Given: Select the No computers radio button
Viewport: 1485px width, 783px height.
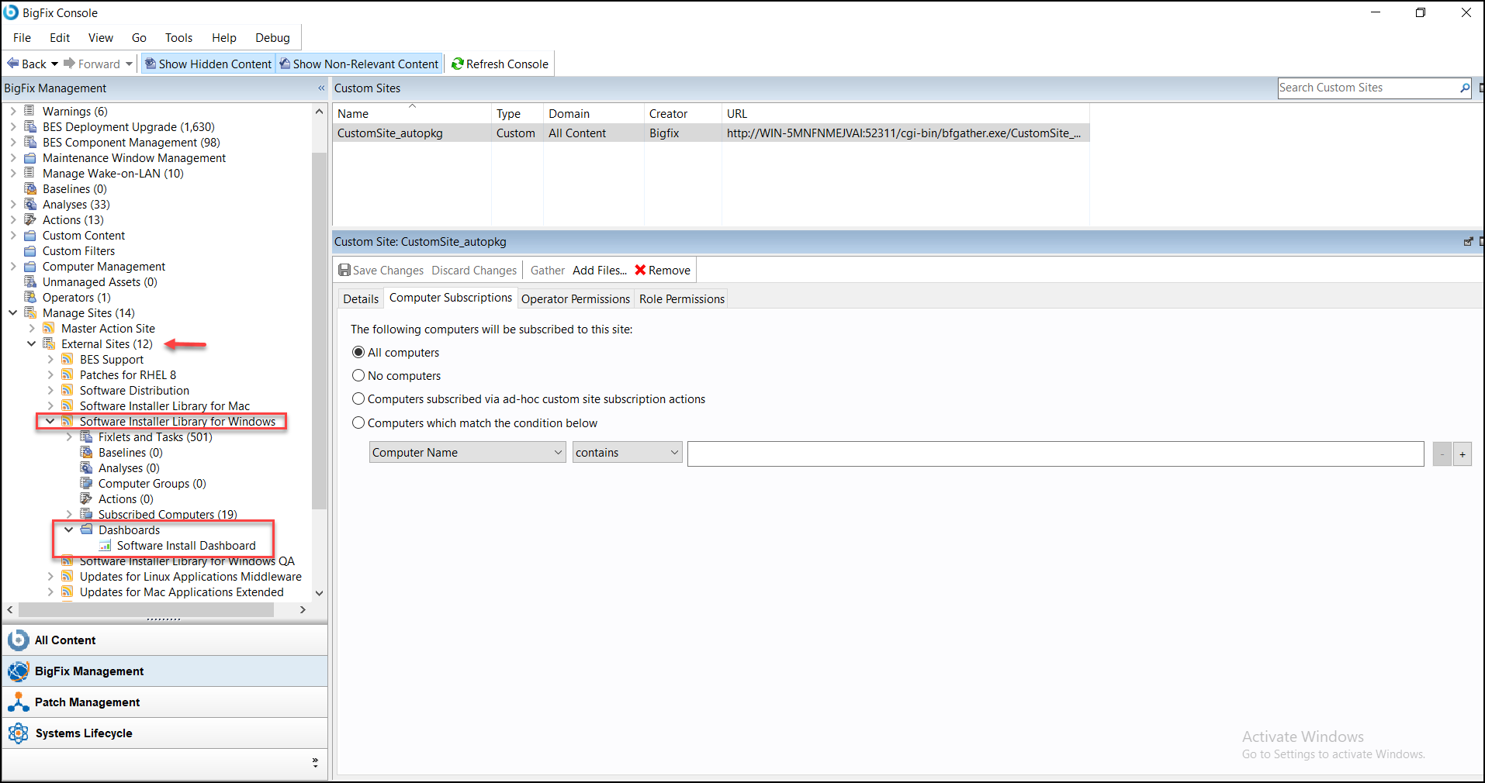Looking at the screenshot, I should point(358,375).
